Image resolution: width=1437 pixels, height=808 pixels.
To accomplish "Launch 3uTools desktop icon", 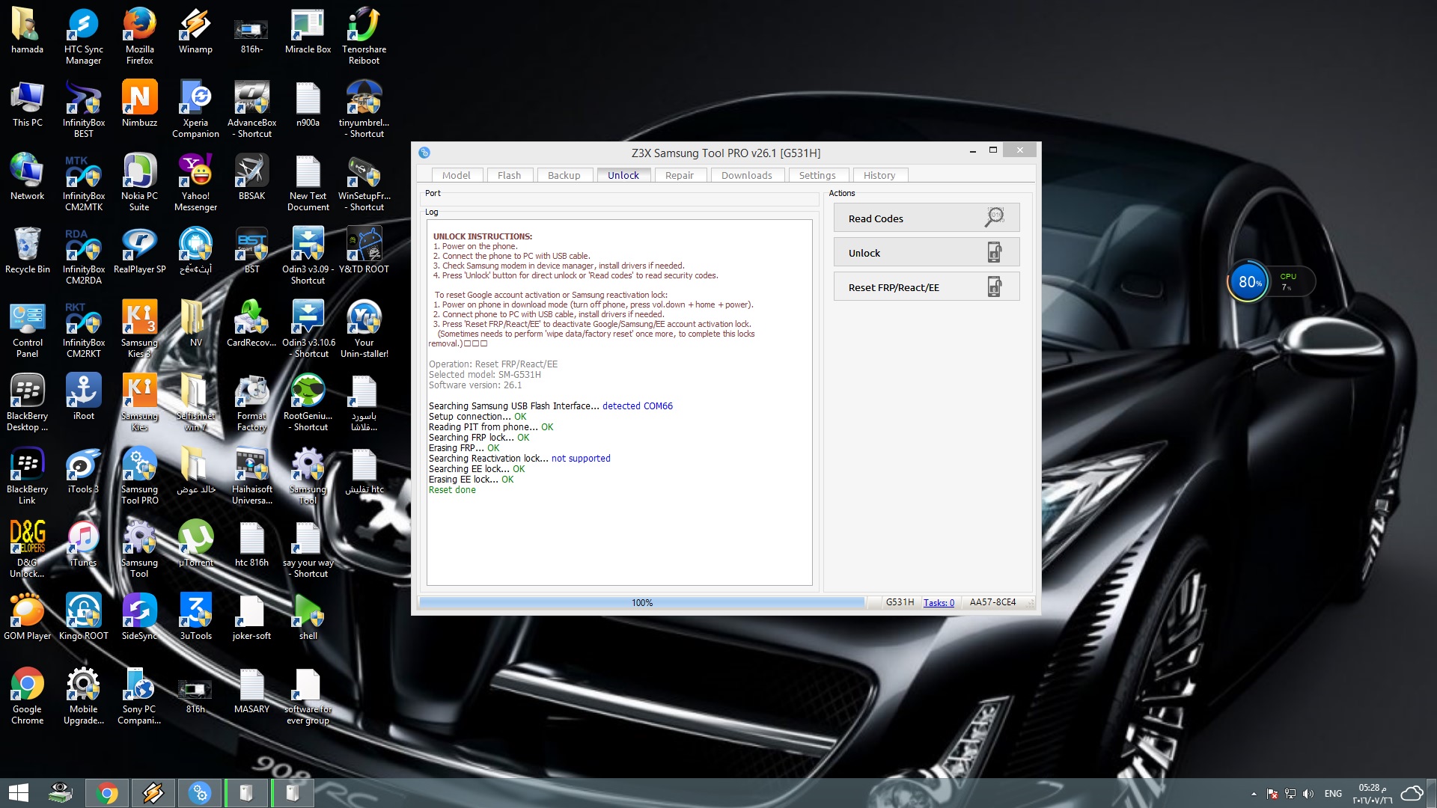I will (195, 618).
